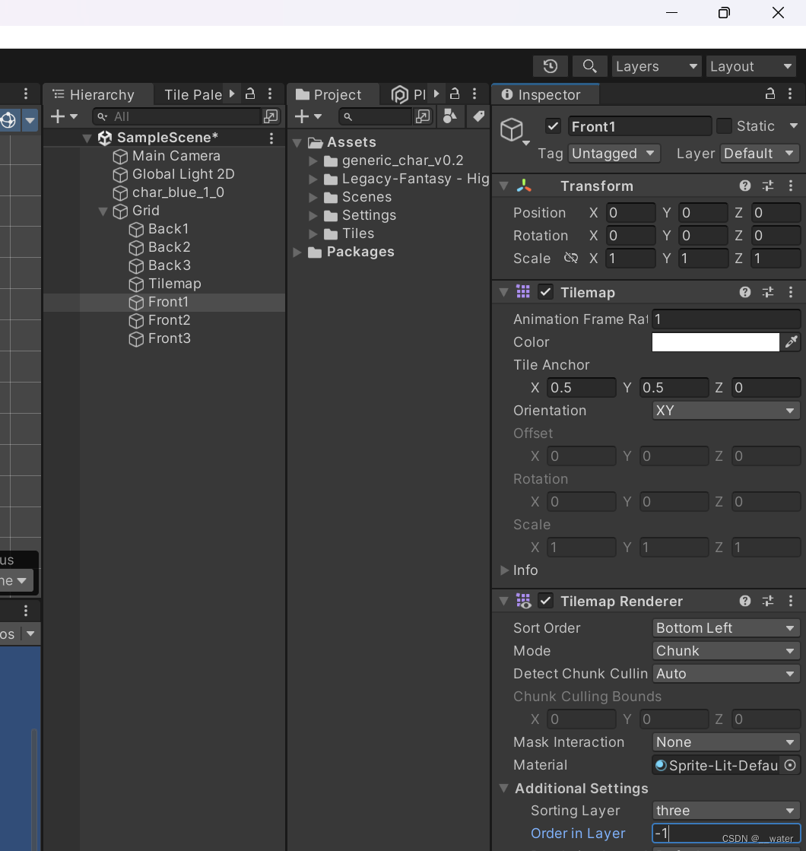
Task: Open search in Project scope icon
Action: [x=422, y=116]
